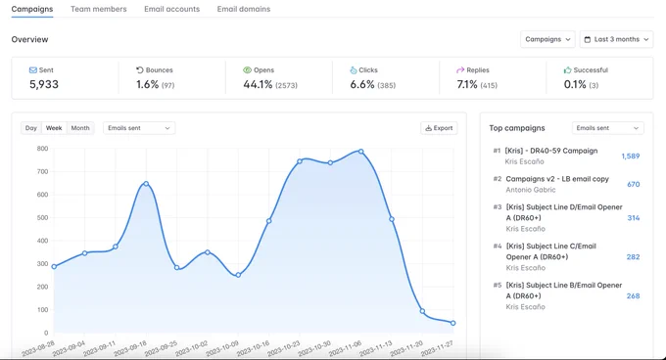Image resolution: width=666 pixels, height=360 pixels.
Task: Click the 6.6% Clicks statistic
Action: pos(362,84)
